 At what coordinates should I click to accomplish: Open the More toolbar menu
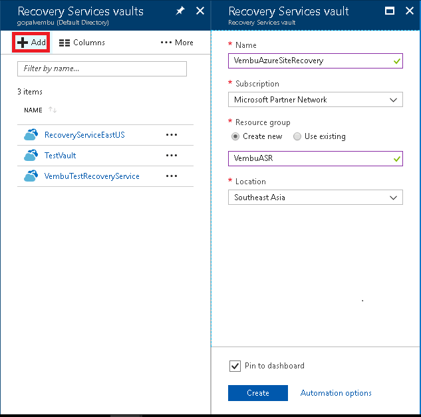[177, 43]
